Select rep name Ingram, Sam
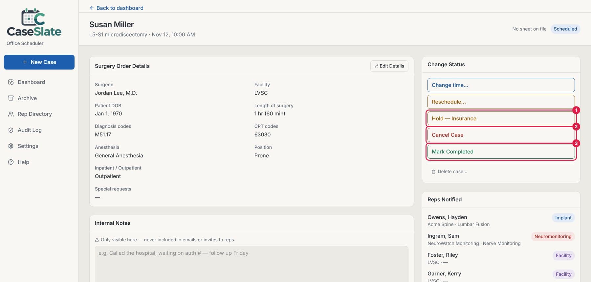Viewport: 591px width, 282px height. (443, 236)
